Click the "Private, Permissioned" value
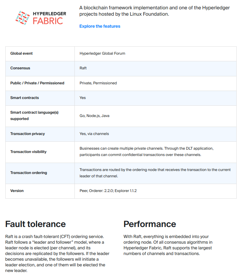The image size is (241, 274). (x=98, y=83)
